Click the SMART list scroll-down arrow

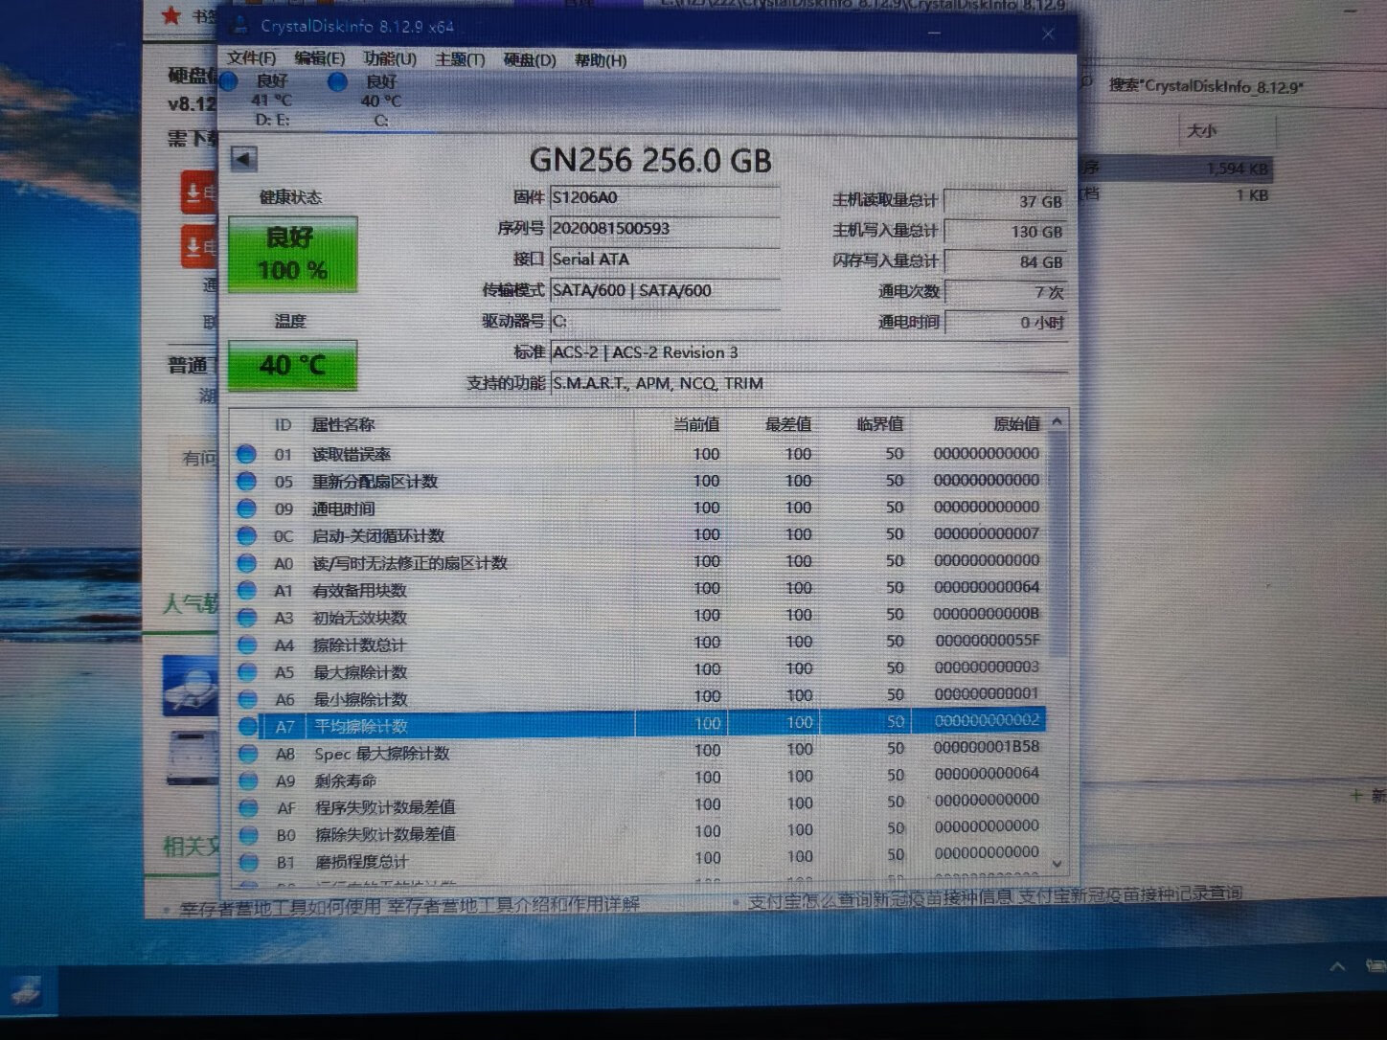(1057, 863)
